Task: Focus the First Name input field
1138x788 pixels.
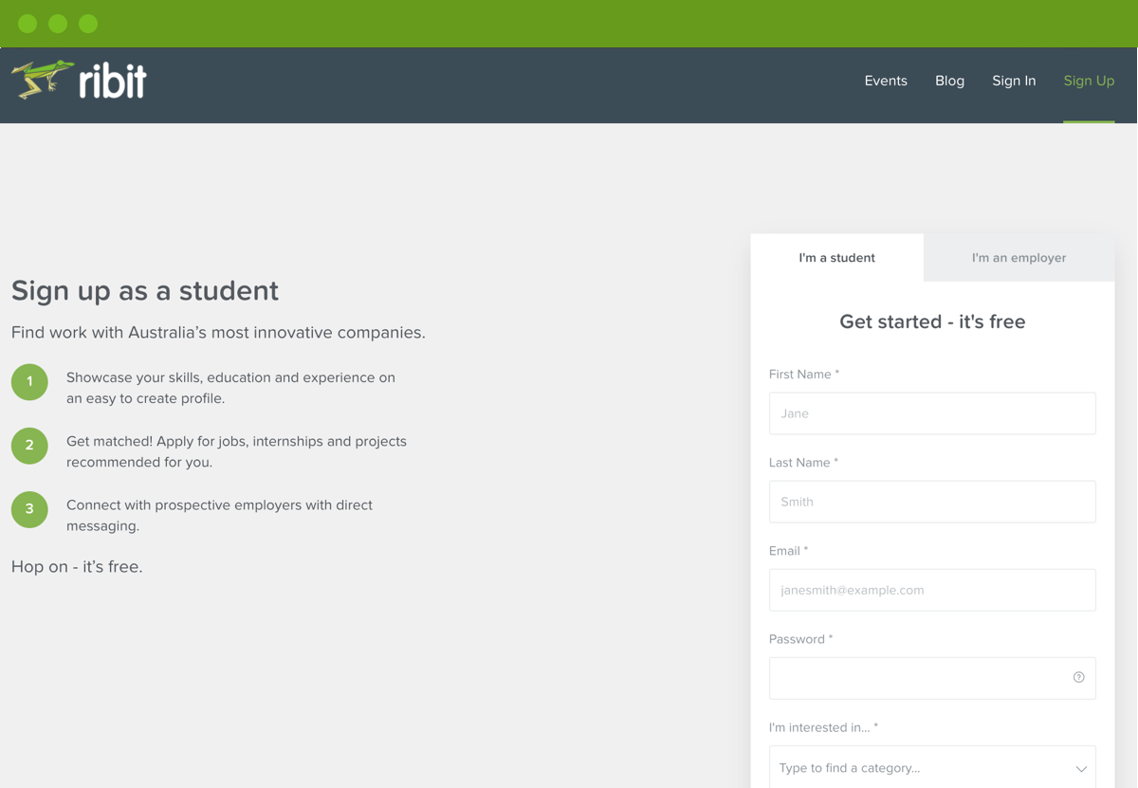Action: [x=932, y=413]
